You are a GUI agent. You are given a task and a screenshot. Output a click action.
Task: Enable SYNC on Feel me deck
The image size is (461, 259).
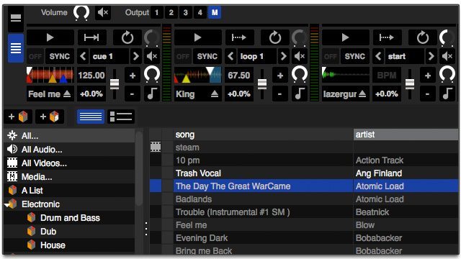[60, 56]
